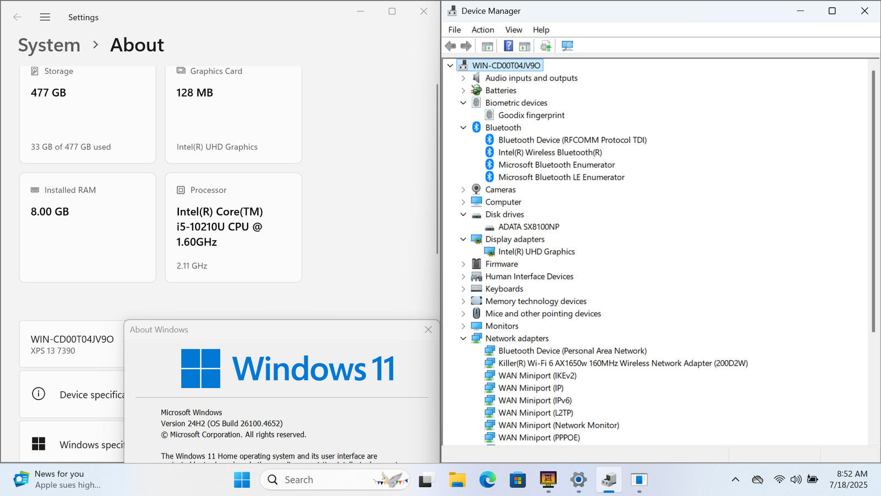Close the About Windows dialog
The height and width of the screenshot is (496, 881).
pos(428,330)
